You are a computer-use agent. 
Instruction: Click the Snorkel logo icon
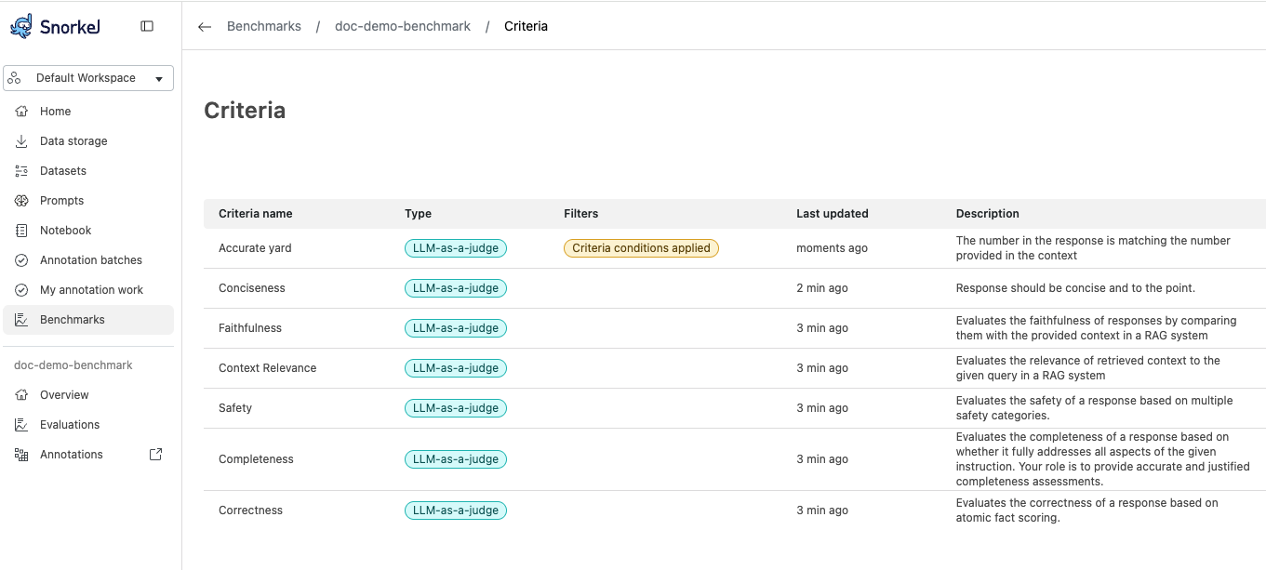21,26
